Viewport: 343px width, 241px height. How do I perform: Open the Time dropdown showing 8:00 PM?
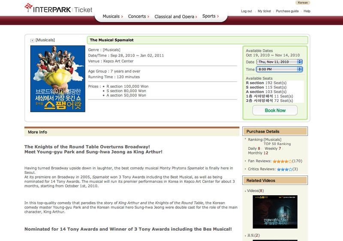tap(280, 69)
